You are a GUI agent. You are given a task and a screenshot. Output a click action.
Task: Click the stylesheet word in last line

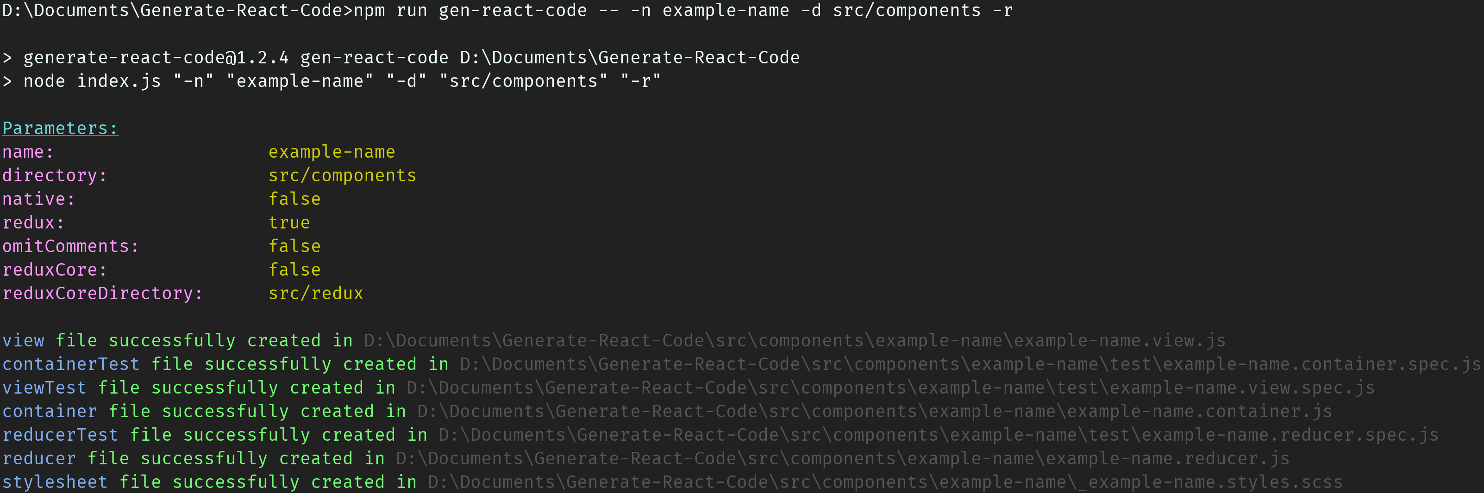pyautogui.click(x=55, y=482)
